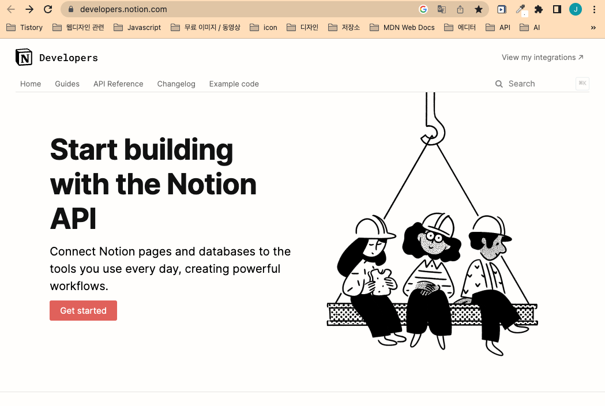
Task: Click the Google icon in the address bar
Action: pos(423,9)
